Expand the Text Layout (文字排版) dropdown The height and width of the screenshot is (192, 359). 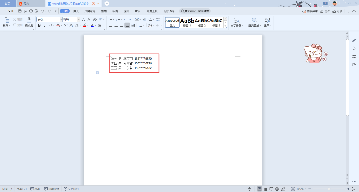[x=237, y=22]
